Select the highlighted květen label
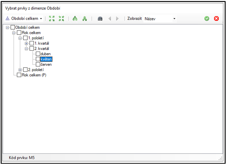The height and width of the screenshot is (164, 227). (46, 59)
